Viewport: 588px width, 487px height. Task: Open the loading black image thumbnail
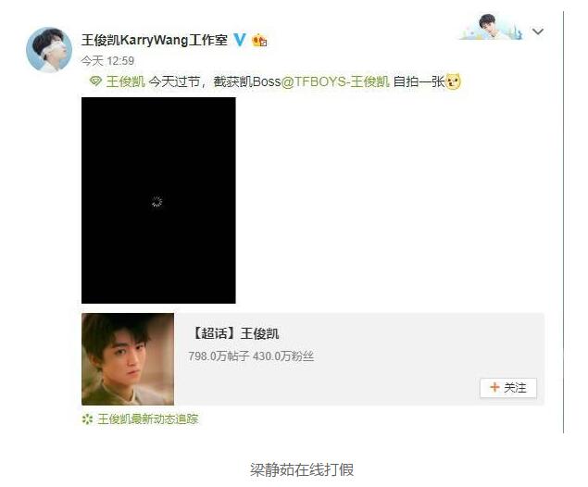[158, 200]
